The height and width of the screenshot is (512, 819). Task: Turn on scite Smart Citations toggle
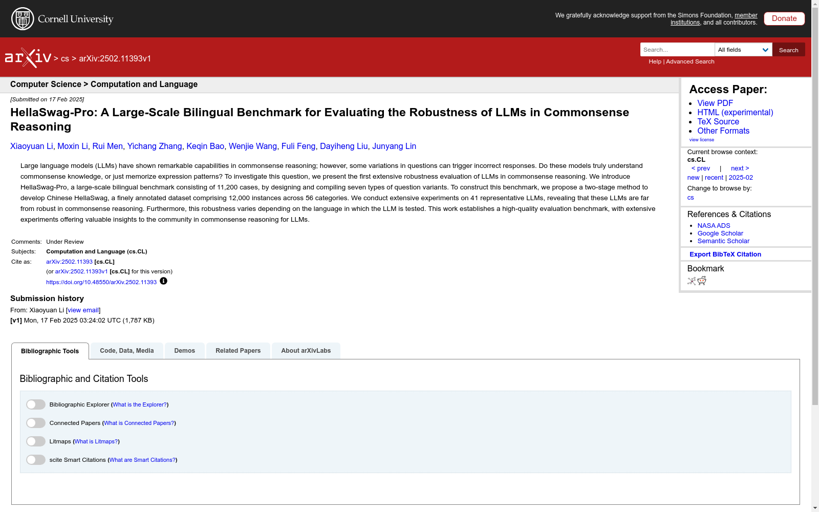coord(36,460)
